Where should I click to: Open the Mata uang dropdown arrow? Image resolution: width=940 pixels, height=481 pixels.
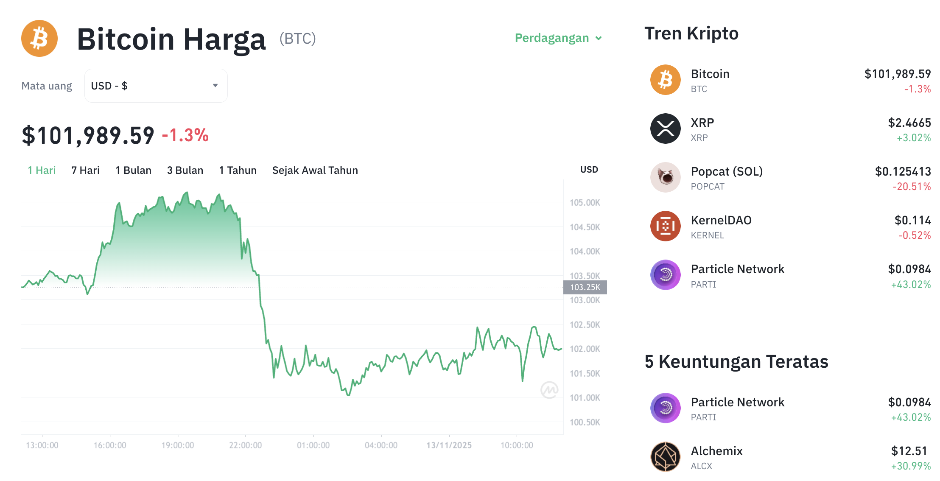pyautogui.click(x=215, y=85)
